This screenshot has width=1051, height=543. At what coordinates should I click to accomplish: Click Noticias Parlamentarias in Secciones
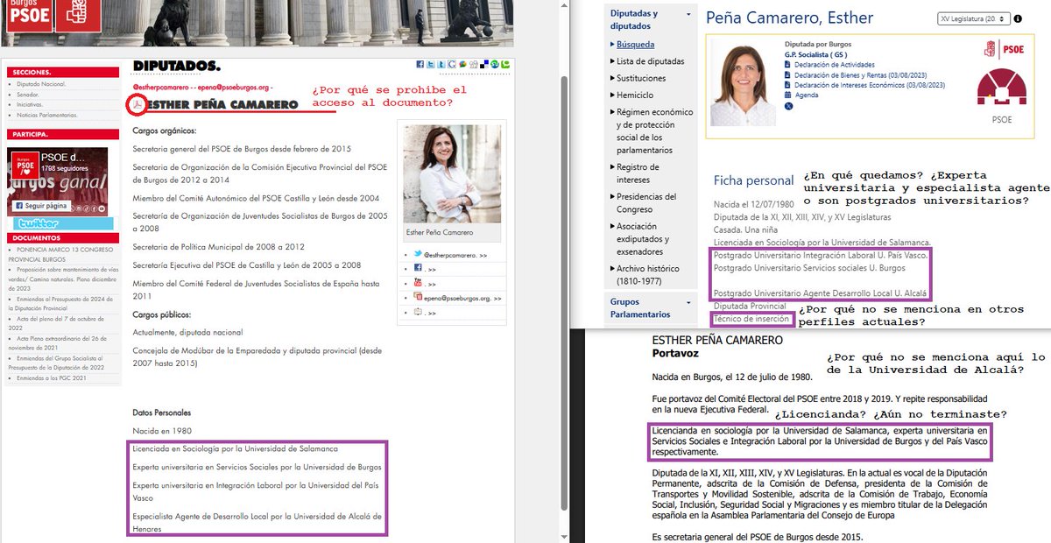(x=47, y=115)
